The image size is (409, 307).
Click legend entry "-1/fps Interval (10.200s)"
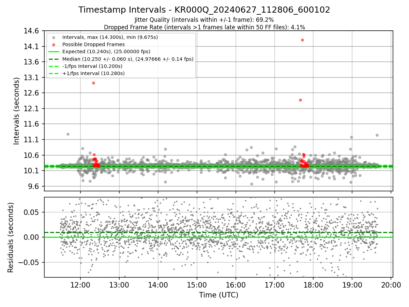click(x=92, y=66)
